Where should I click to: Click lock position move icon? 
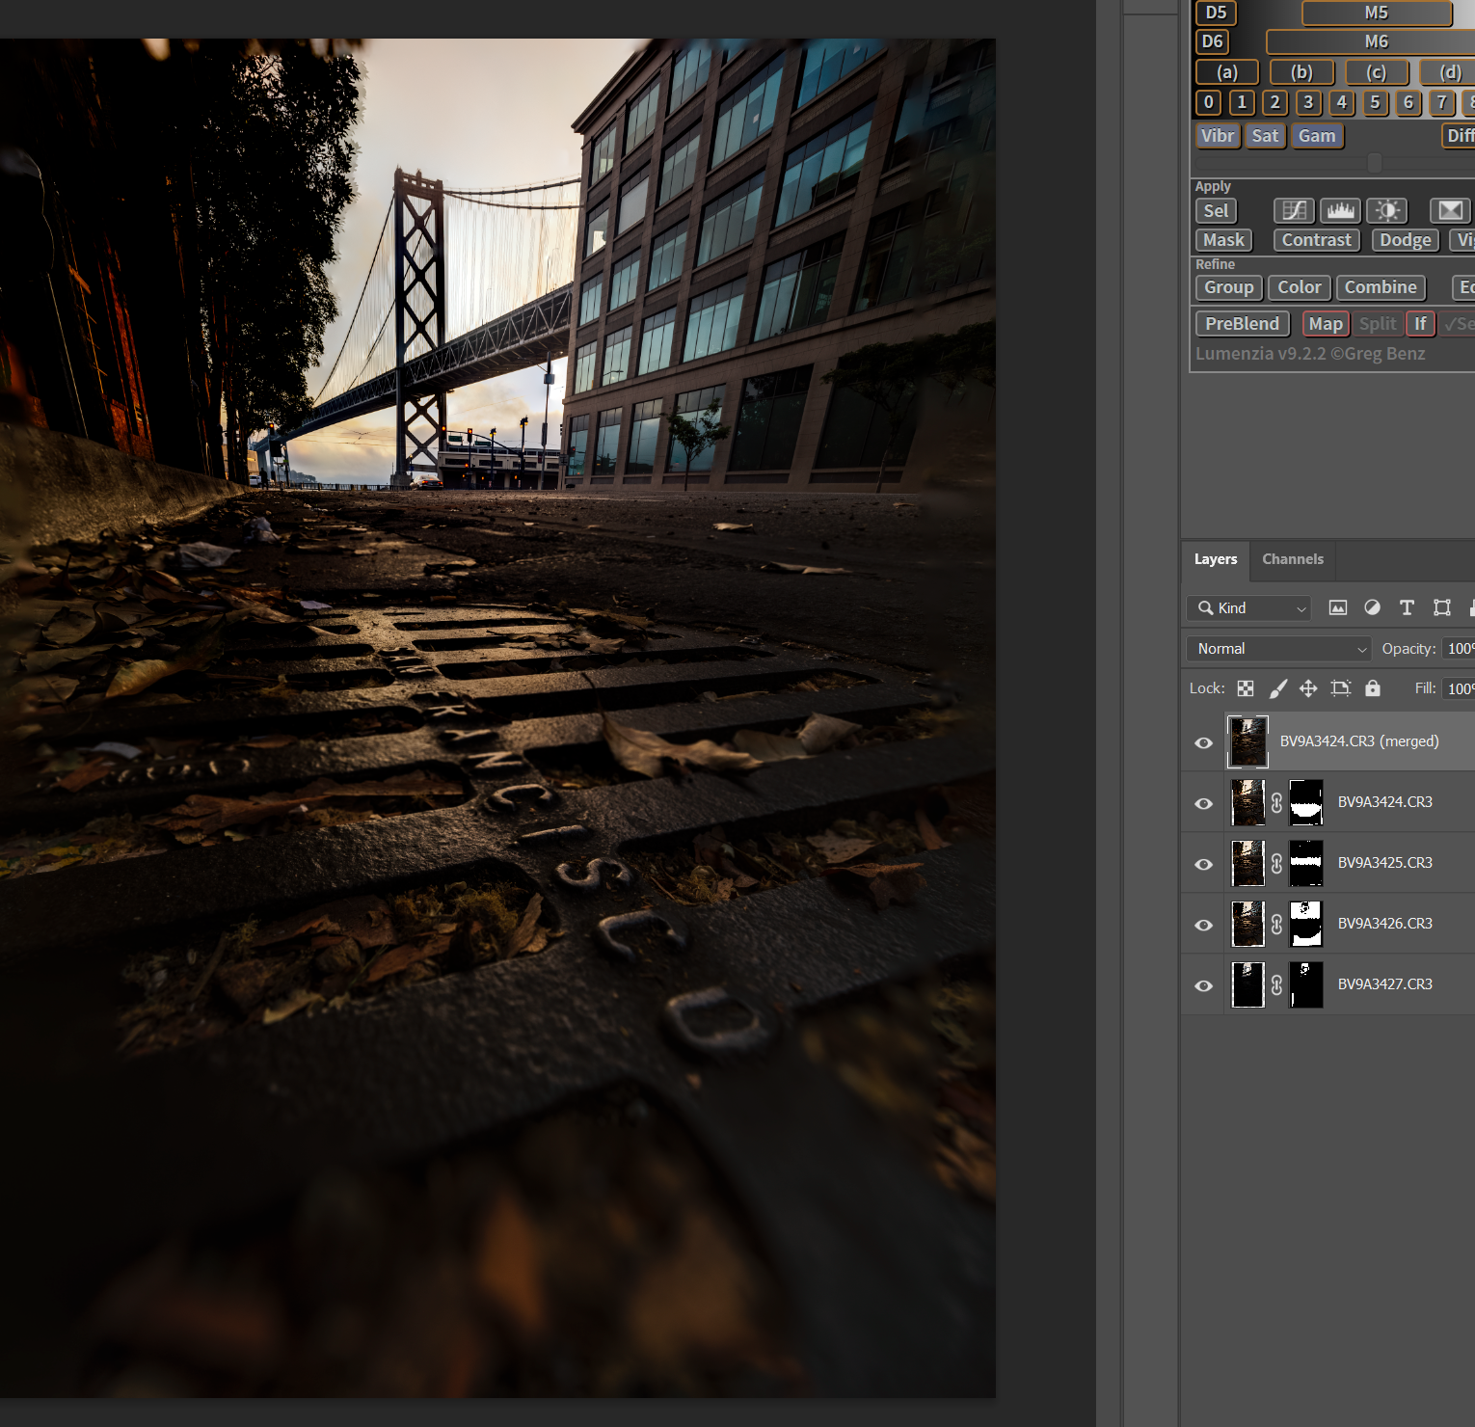(x=1308, y=688)
